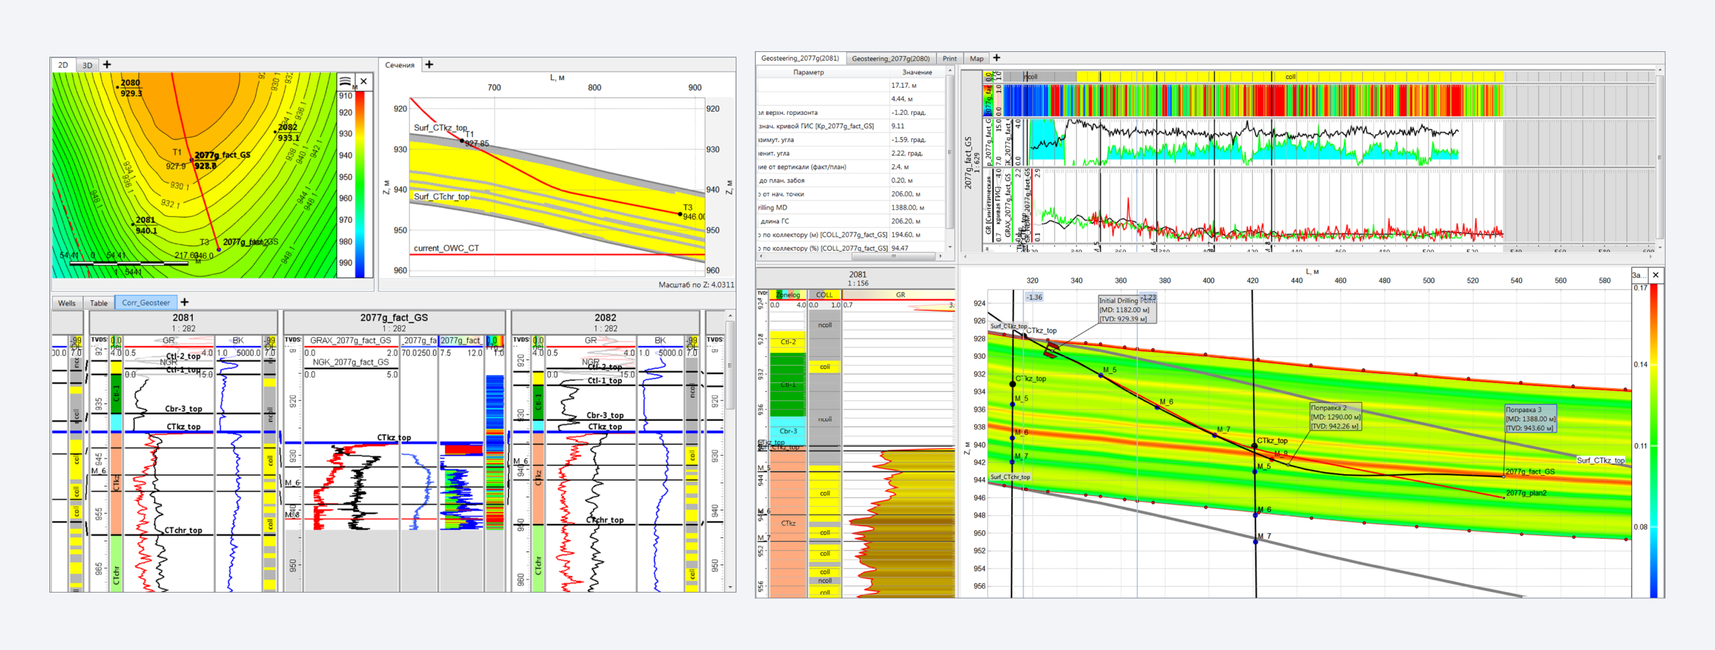This screenshot has width=1715, height=650.
Task: Select T3 point in the Сечения section
Action: 680,214
